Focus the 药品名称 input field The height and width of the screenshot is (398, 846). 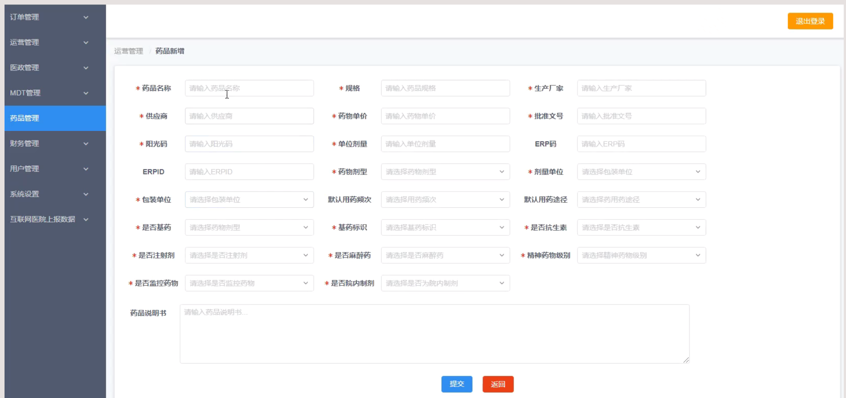(249, 88)
